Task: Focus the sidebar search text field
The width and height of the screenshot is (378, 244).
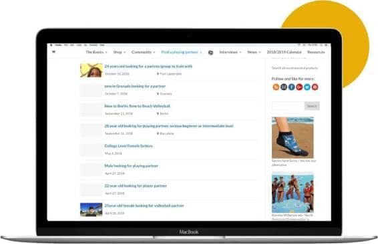Action: point(288,106)
